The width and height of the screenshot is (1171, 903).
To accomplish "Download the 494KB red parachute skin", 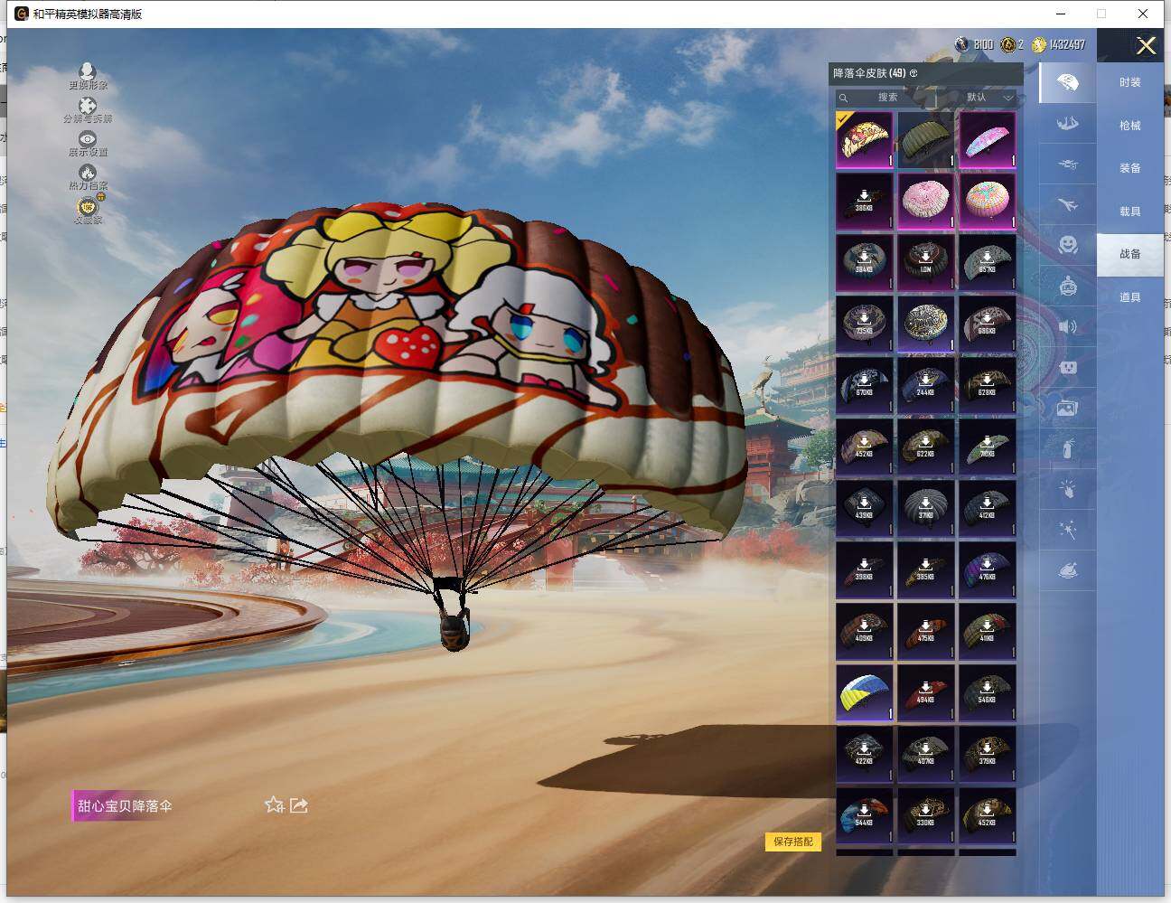I will pos(926,692).
